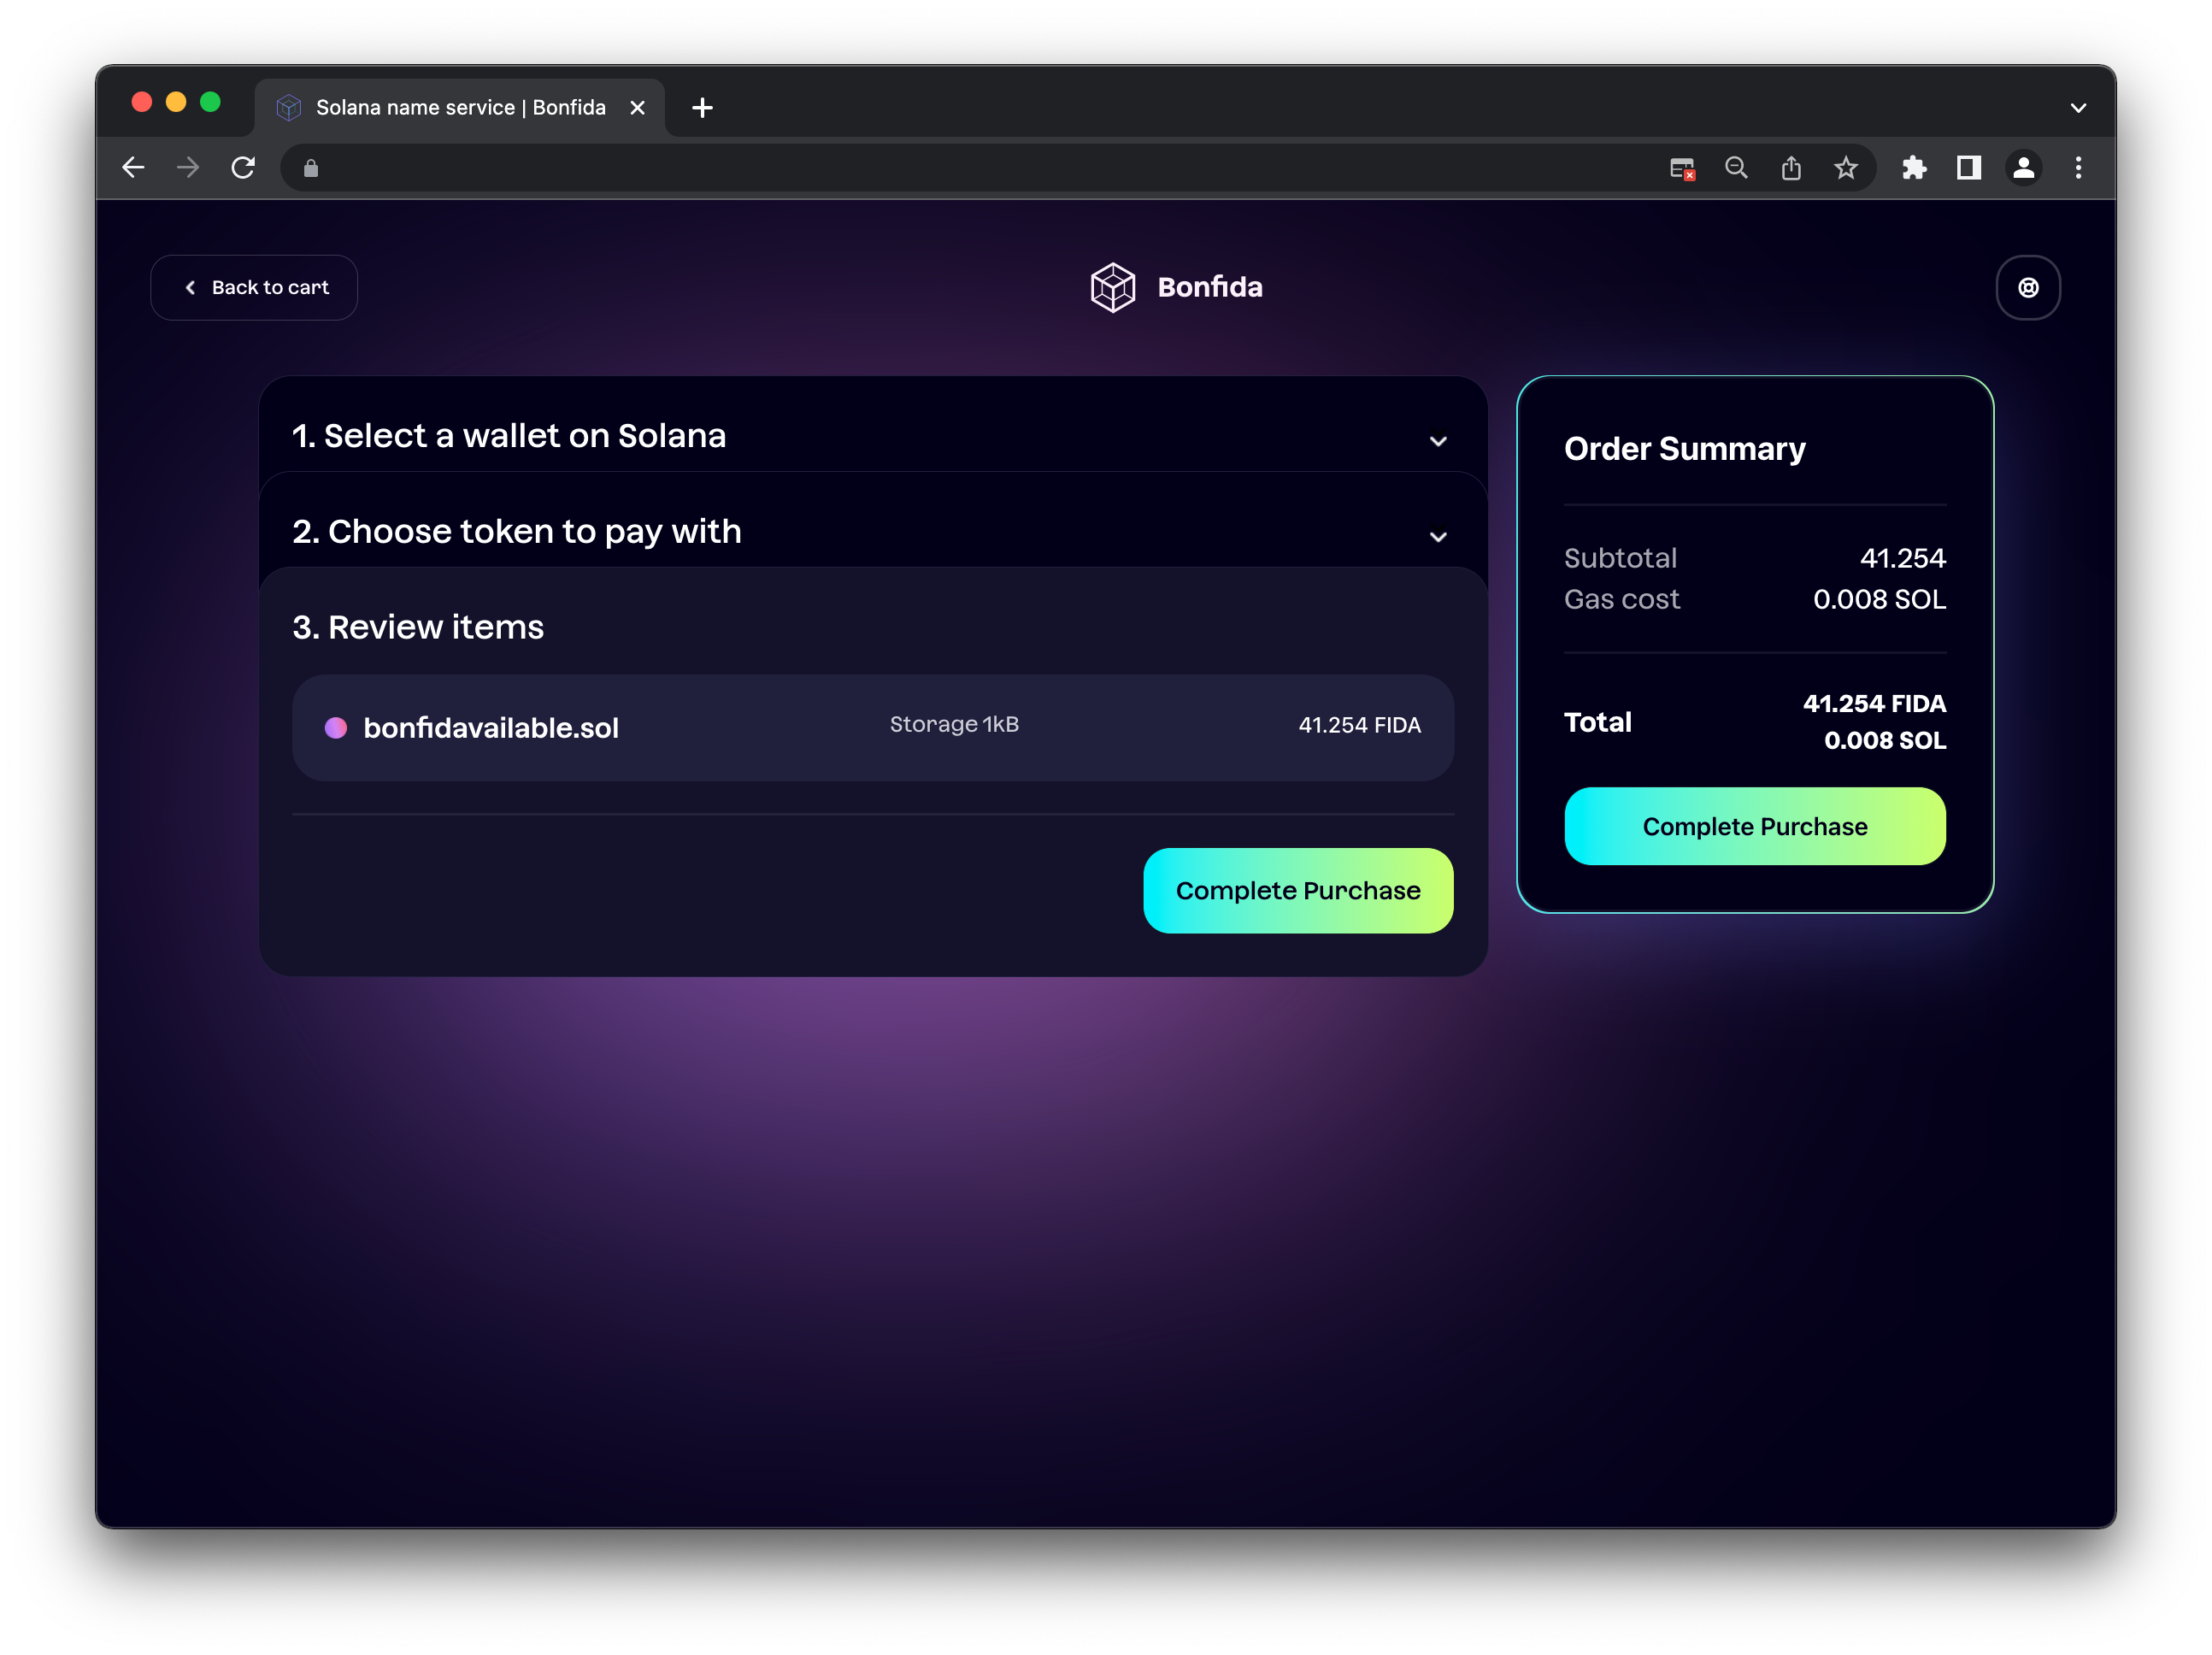
Task: Click the Bonfida wordmark text
Action: [x=1210, y=288]
